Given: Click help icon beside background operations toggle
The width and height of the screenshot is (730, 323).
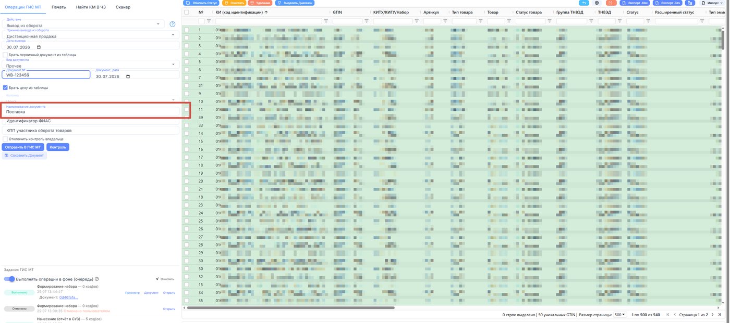Looking at the screenshot, I should [x=97, y=279].
